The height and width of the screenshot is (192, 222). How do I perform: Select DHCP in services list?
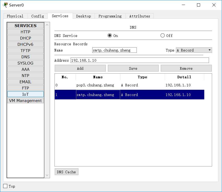pos(26,38)
